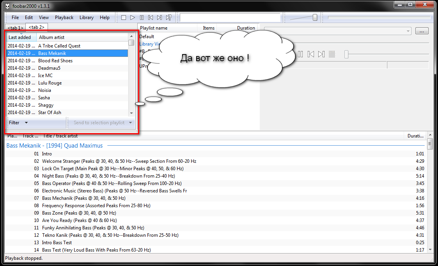Open the File menu
Image resolution: width=438 pixels, height=266 pixels.
pos(15,18)
